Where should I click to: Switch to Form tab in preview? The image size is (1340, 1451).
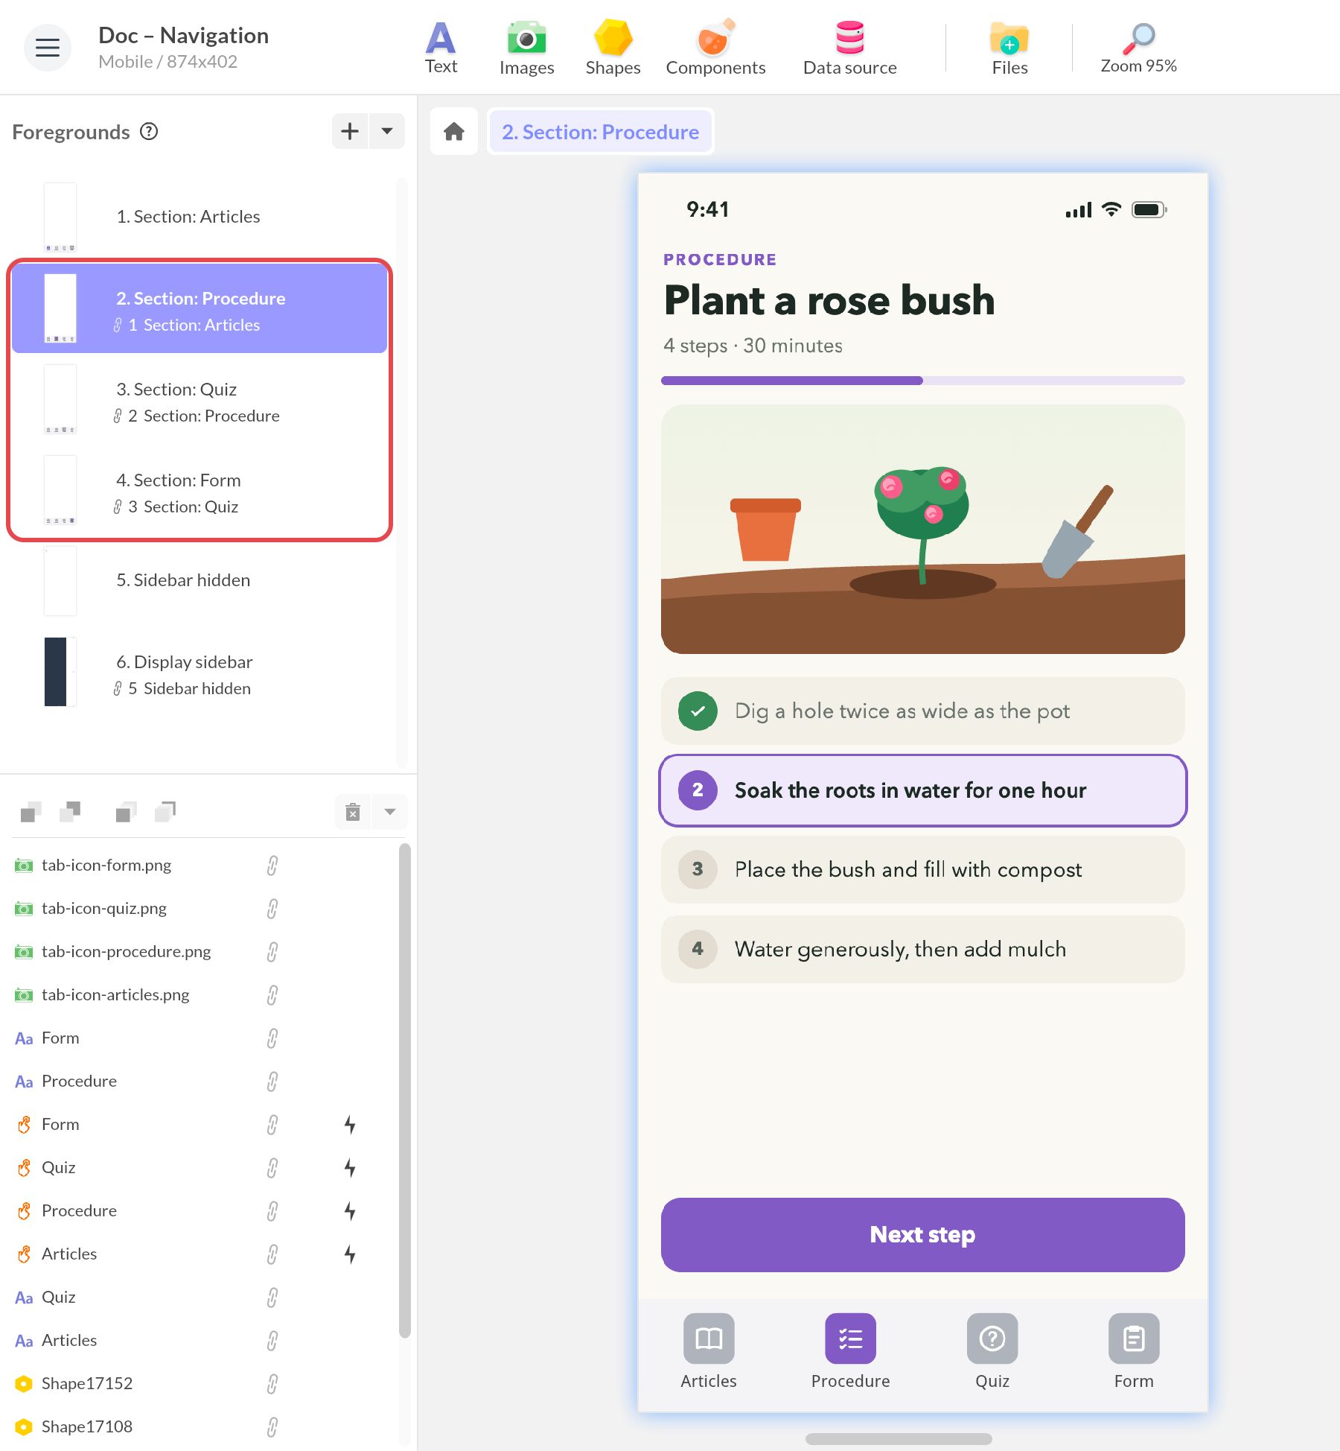[x=1134, y=1351]
